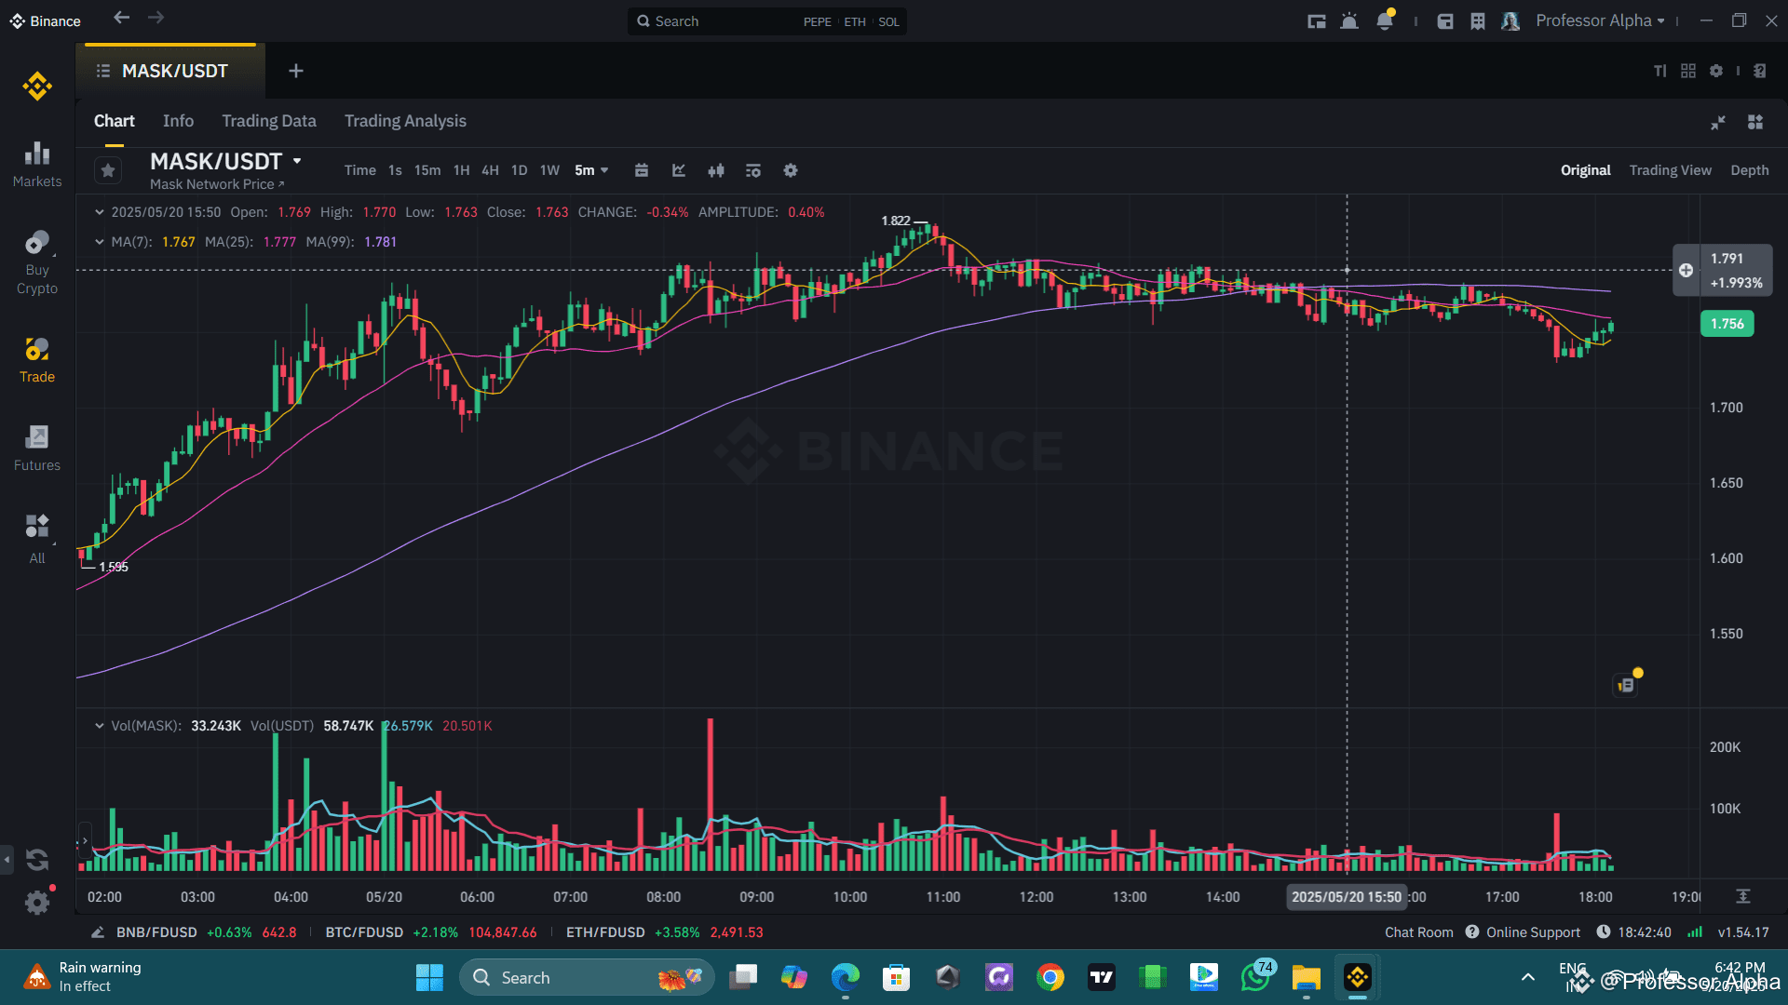This screenshot has height=1005, width=1788.
Task: Select the MASK/USDT workspace tab
Action: click(x=171, y=71)
